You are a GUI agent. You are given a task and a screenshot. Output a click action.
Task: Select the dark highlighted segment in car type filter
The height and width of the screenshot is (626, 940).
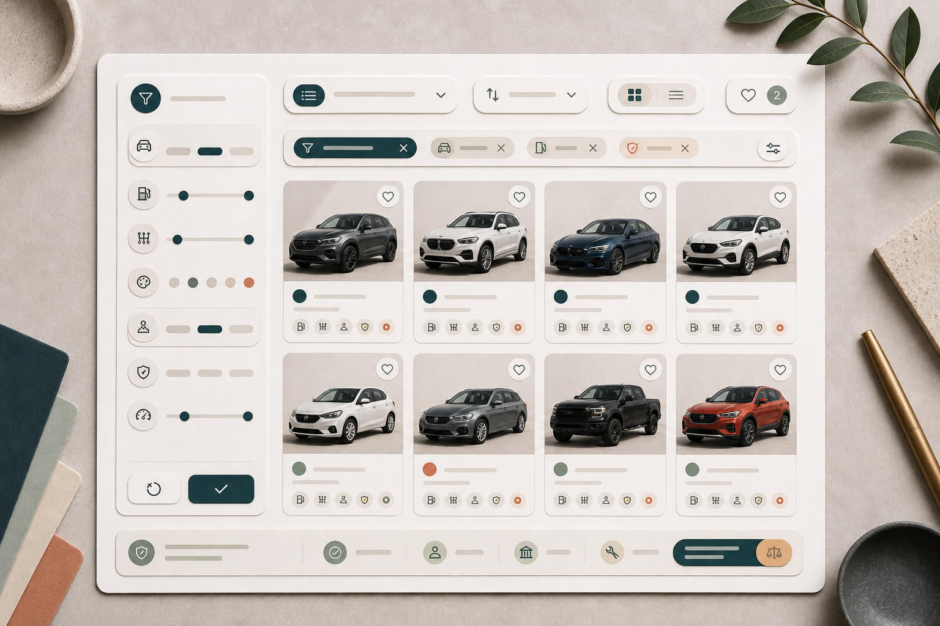click(x=210, y=152)
